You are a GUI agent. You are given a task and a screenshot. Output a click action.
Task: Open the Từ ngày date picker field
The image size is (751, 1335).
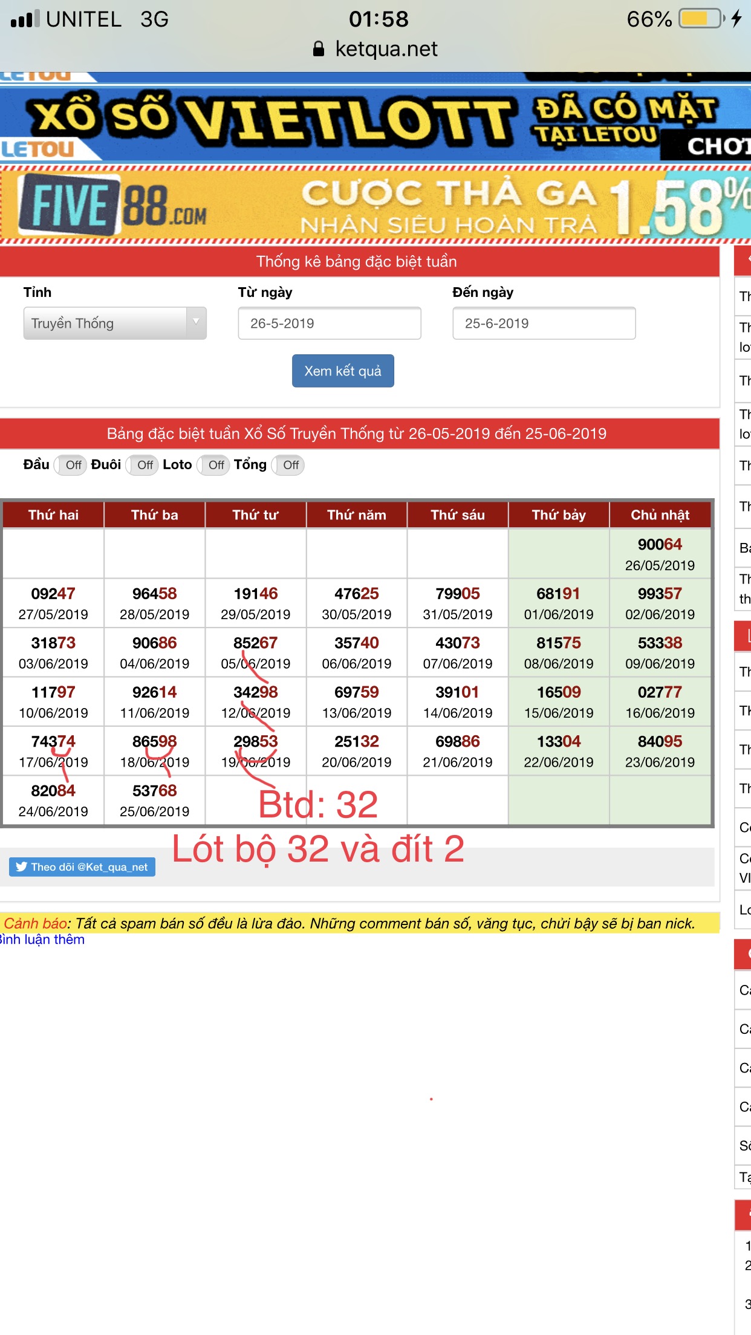329,323
